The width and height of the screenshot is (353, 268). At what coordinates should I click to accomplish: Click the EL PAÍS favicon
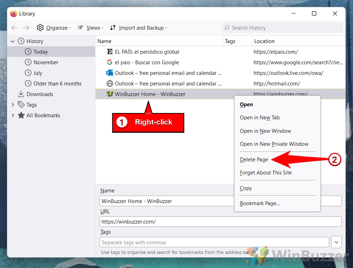click(110, 52)
